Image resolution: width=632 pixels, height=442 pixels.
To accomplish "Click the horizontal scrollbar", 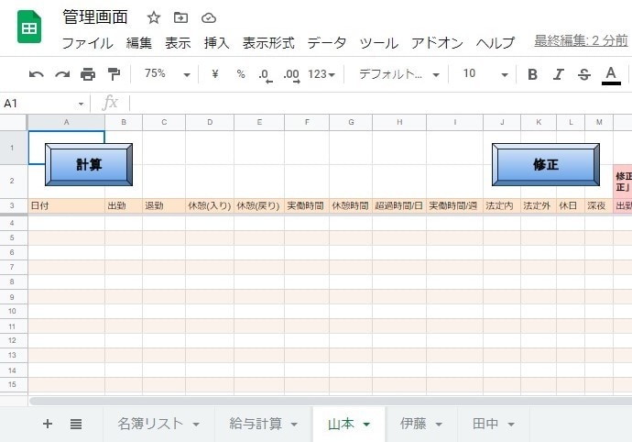I will click(331, 402).
